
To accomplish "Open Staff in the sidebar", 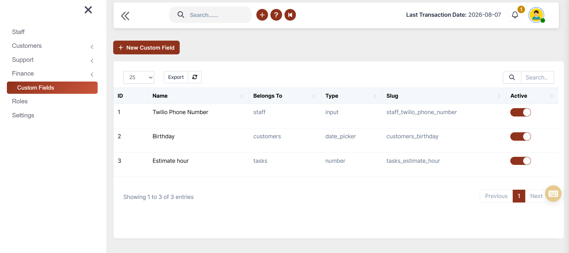I will point(18,32).
